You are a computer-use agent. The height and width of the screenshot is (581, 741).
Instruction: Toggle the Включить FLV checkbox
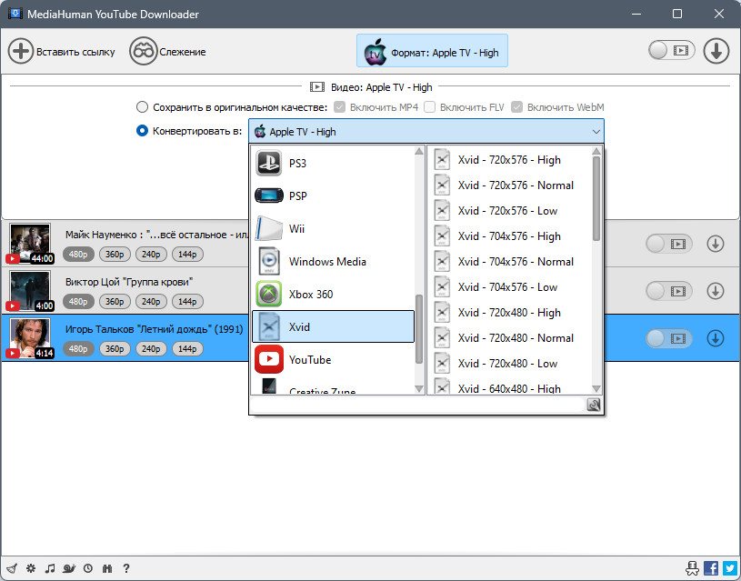(429, 107)
